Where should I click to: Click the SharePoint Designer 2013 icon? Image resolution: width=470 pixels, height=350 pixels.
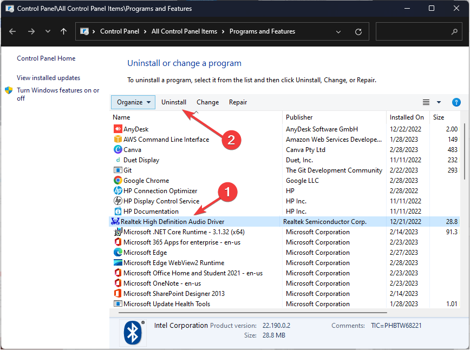coord(118,293)
